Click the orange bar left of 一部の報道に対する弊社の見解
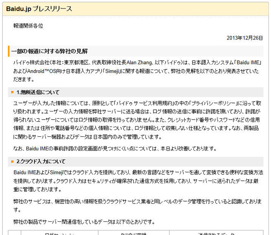This screenshot has height=235, width=271. pyautogui.click(x=8, y=51)
